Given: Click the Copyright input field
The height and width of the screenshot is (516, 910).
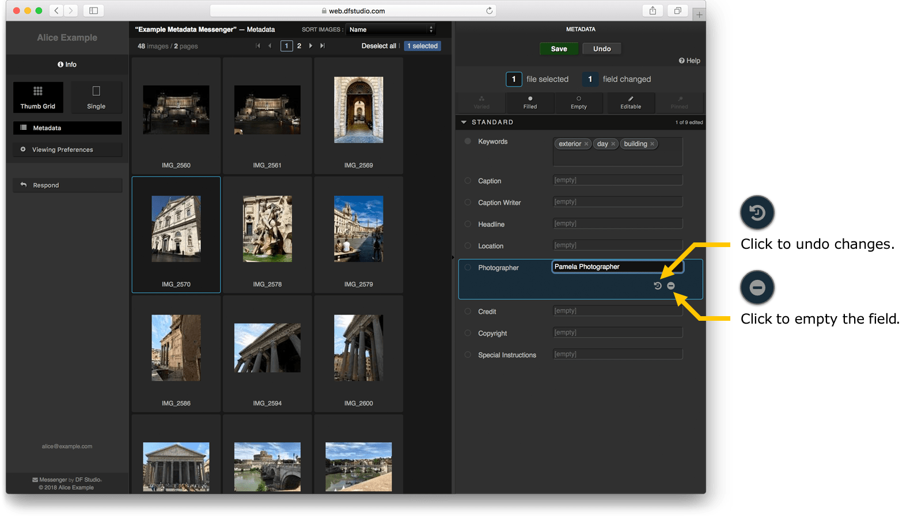Looking at the screenshot, I should pos(617,332).
